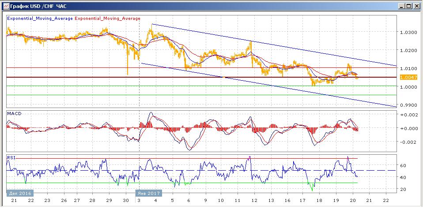
Task: Close the USD/CHF chart window
Action: [x=416, y=6]
